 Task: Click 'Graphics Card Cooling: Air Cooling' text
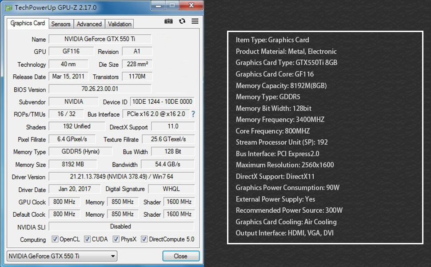click(286, 222)
